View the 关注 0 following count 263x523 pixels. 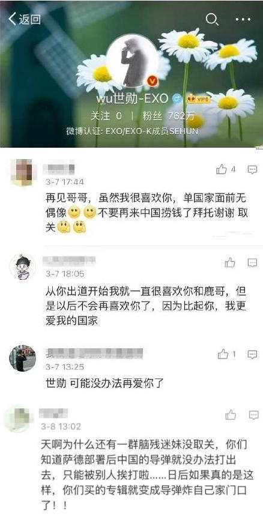(106, 116)
